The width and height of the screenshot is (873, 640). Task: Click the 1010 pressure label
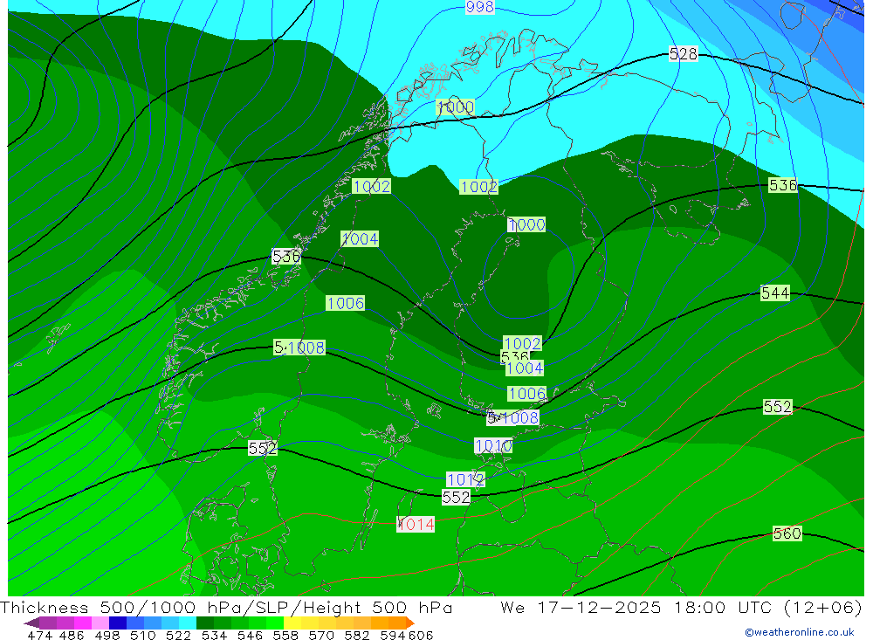coord(493,445)
